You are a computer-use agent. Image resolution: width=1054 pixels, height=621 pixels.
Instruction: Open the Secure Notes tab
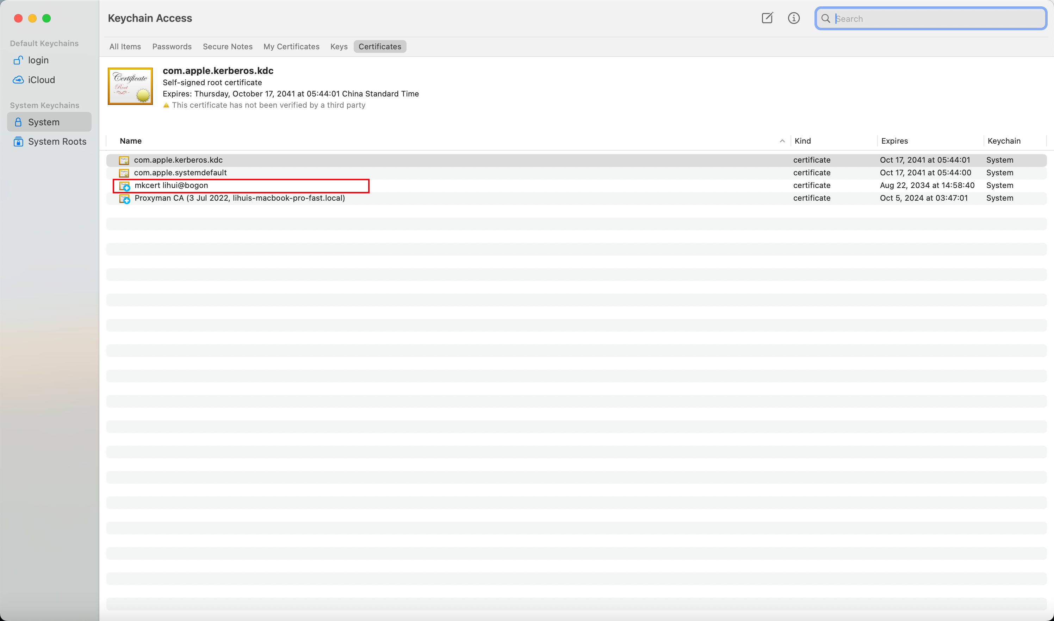pos(228,46)
